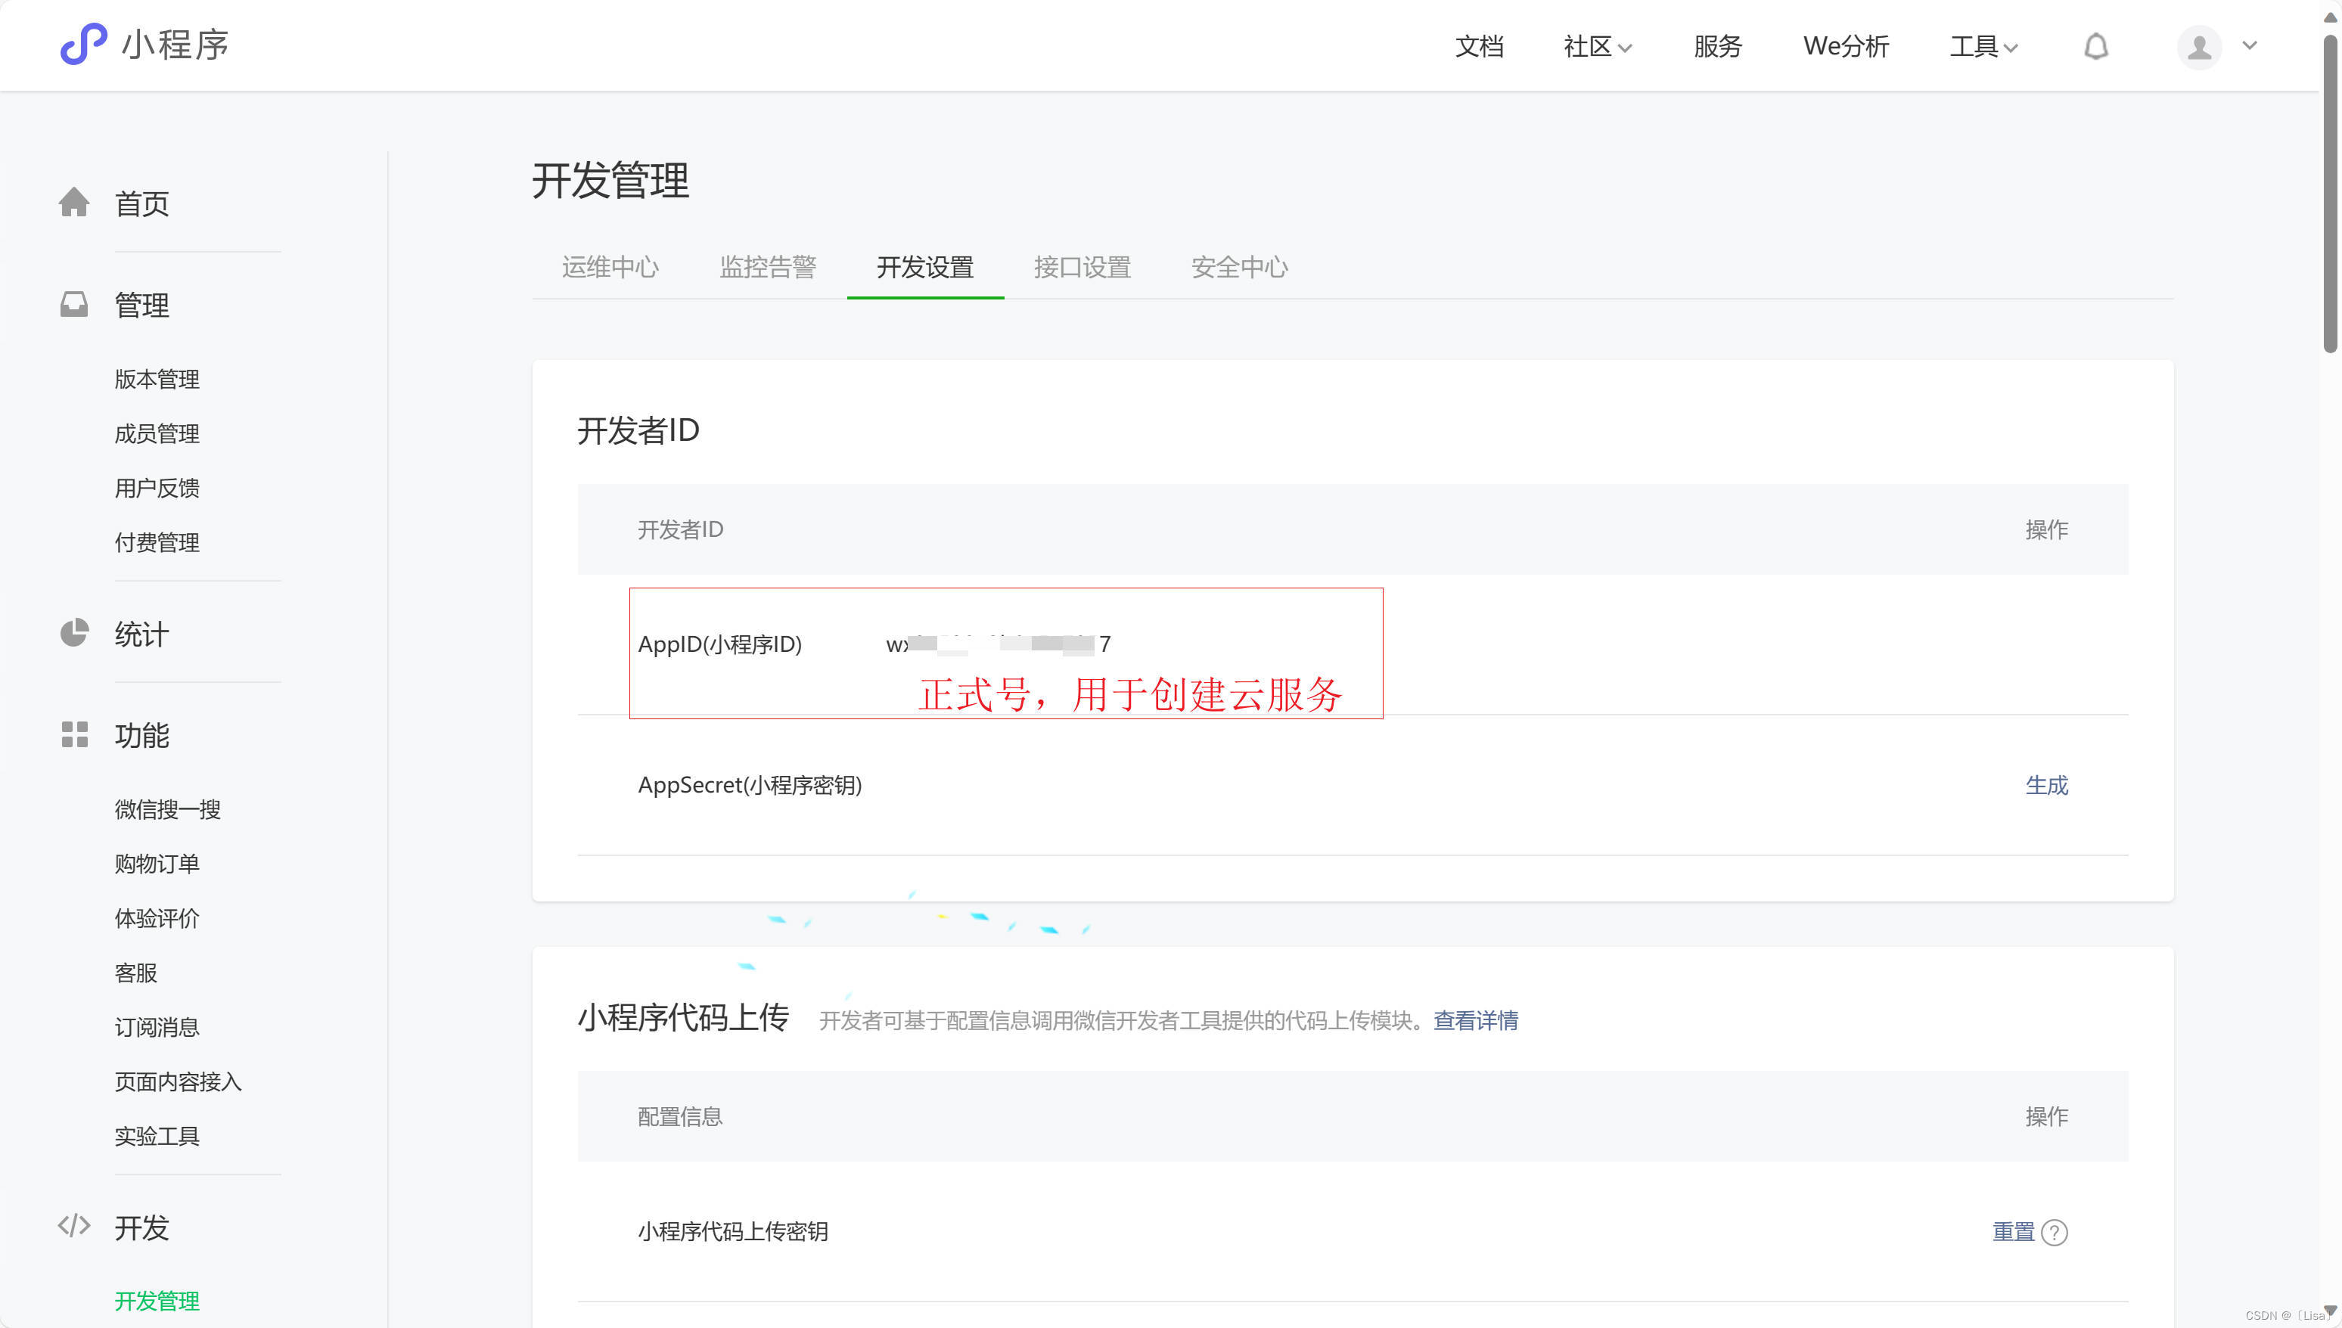The height and width of the screenshot is (1328, 2342).
Task: Open 客服 in sidebar
Action: (x=136, y=973)
